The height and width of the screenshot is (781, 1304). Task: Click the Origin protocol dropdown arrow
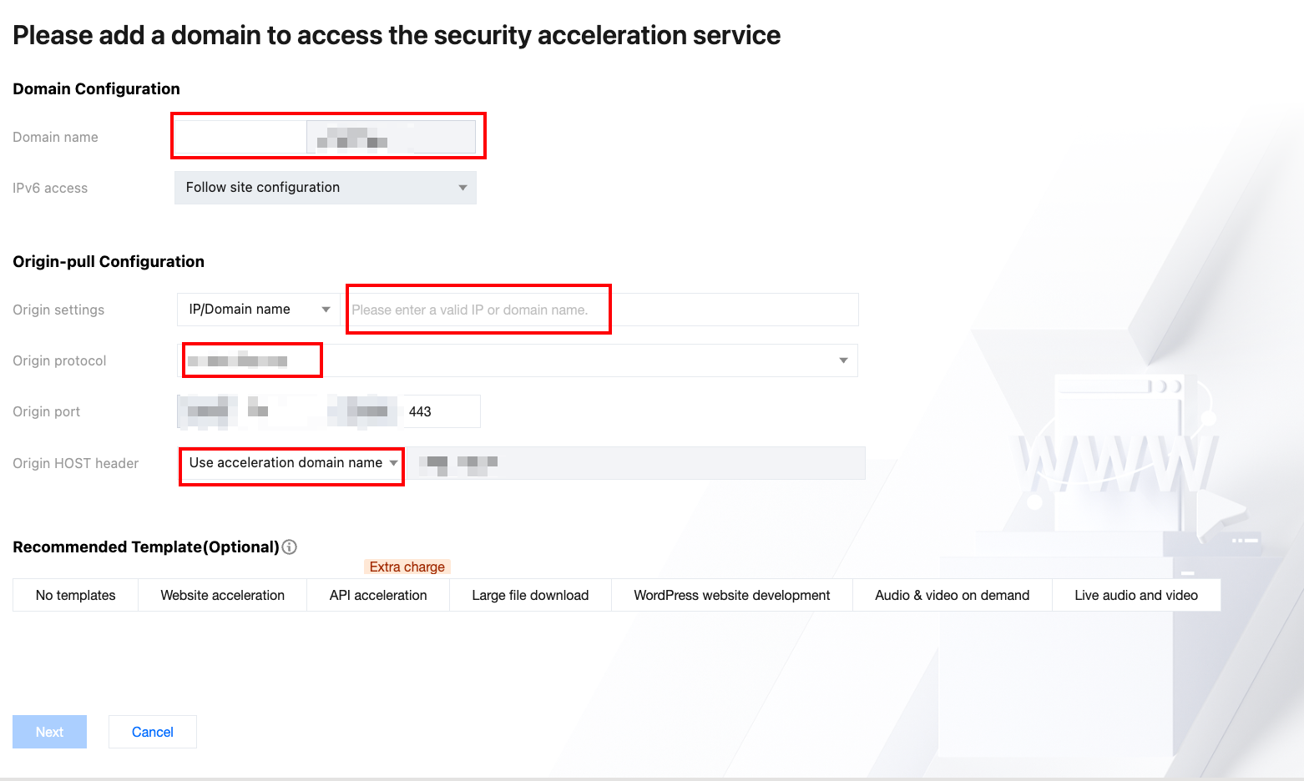click(843, 360)
